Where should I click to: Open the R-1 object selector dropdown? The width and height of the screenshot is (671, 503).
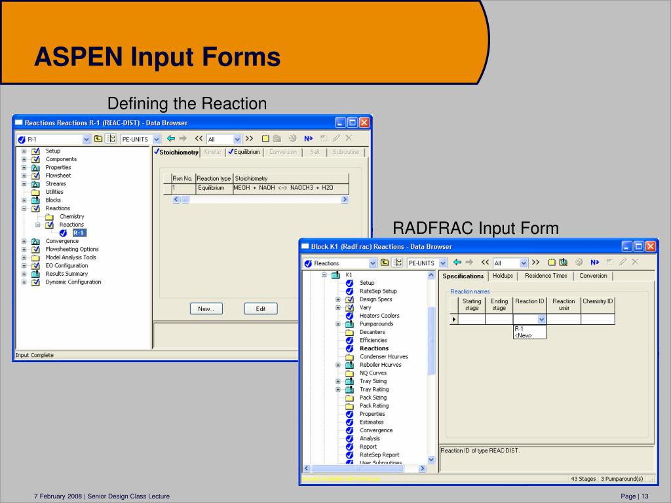pyautogui.click(x=86, y=139)
